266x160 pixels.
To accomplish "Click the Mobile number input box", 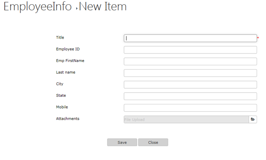I will (191, 108).
